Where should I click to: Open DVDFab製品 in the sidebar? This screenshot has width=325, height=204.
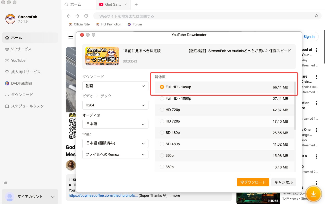(x=30, y=83)
